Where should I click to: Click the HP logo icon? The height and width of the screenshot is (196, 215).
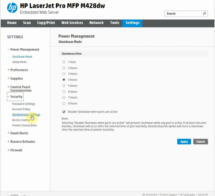[12, 8]
